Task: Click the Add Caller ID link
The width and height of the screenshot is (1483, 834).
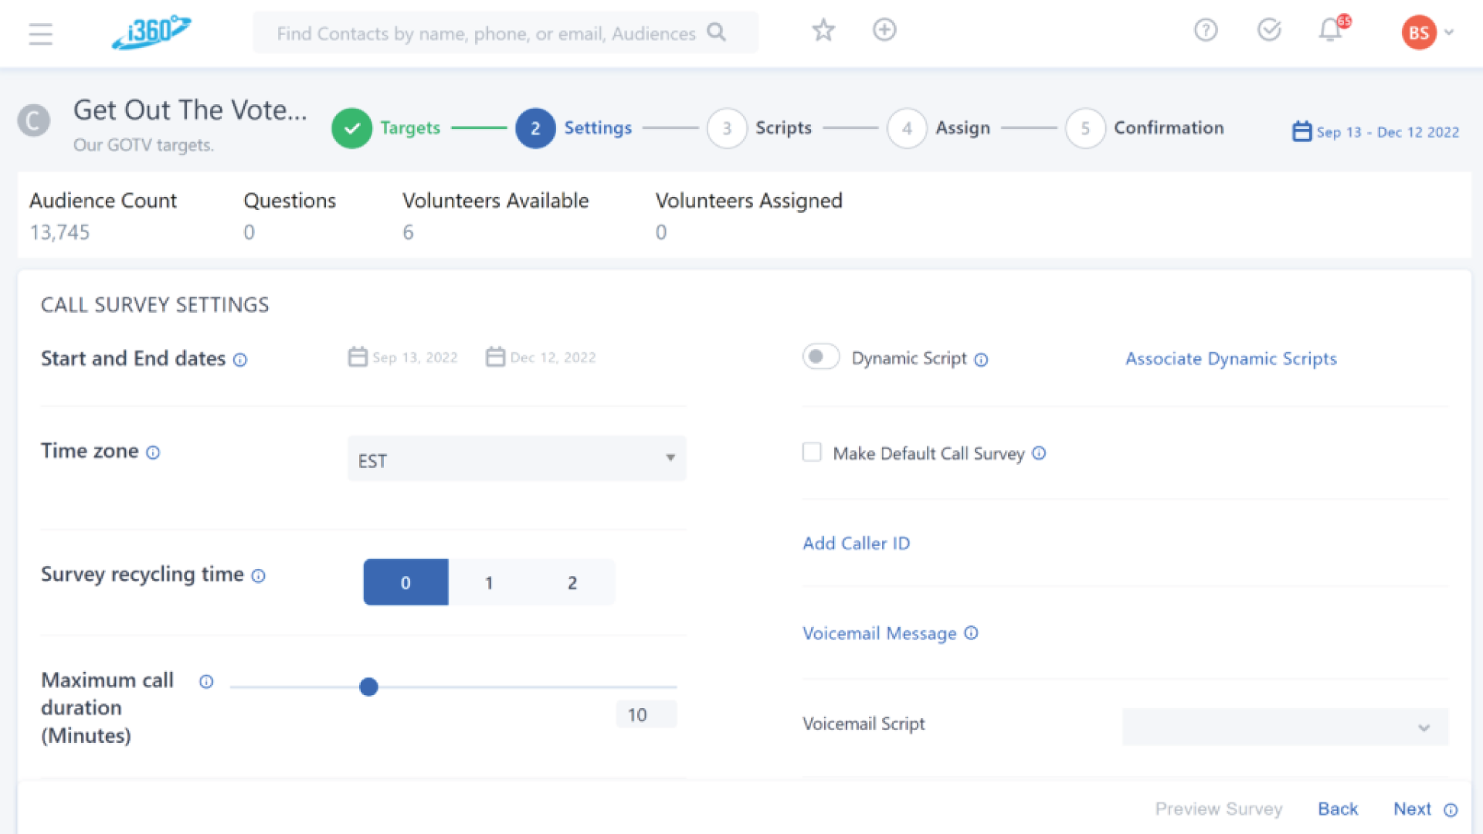Action: pyautogui.click(x=856, y=544)
